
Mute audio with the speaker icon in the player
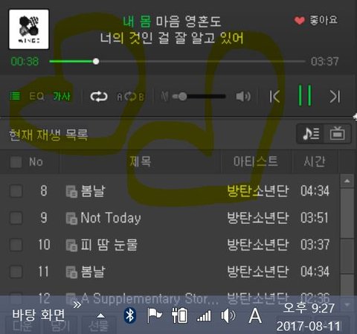click(243, 96)
